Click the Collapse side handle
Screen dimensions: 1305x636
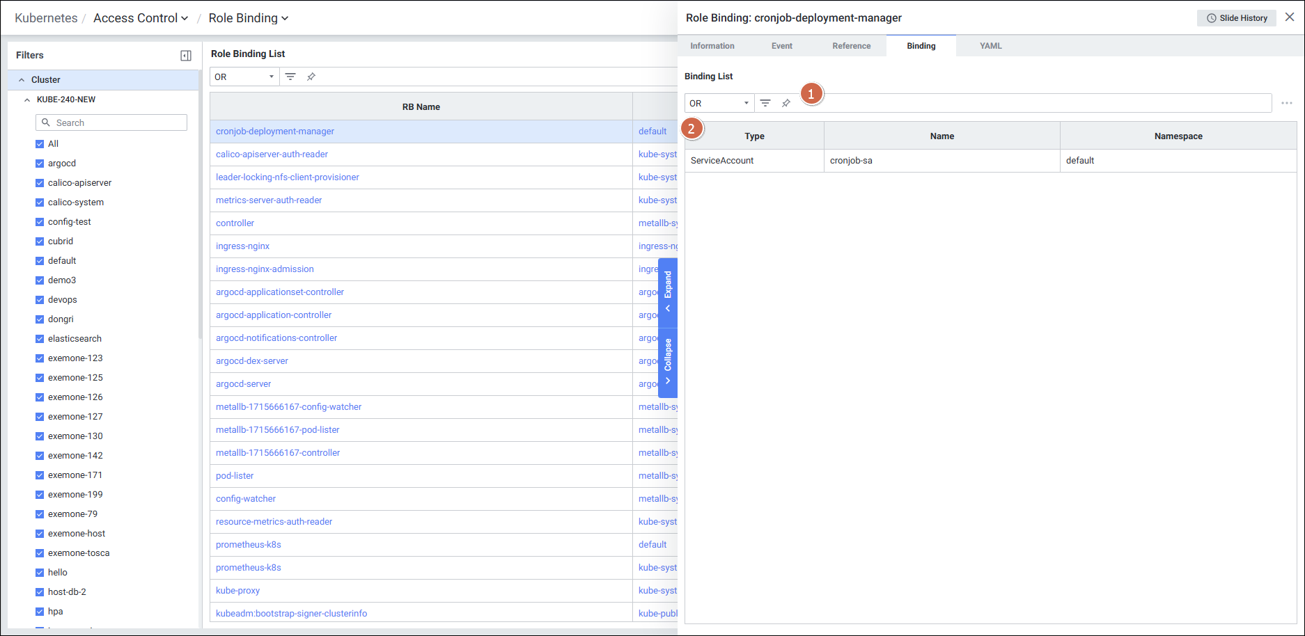[668, 362]
